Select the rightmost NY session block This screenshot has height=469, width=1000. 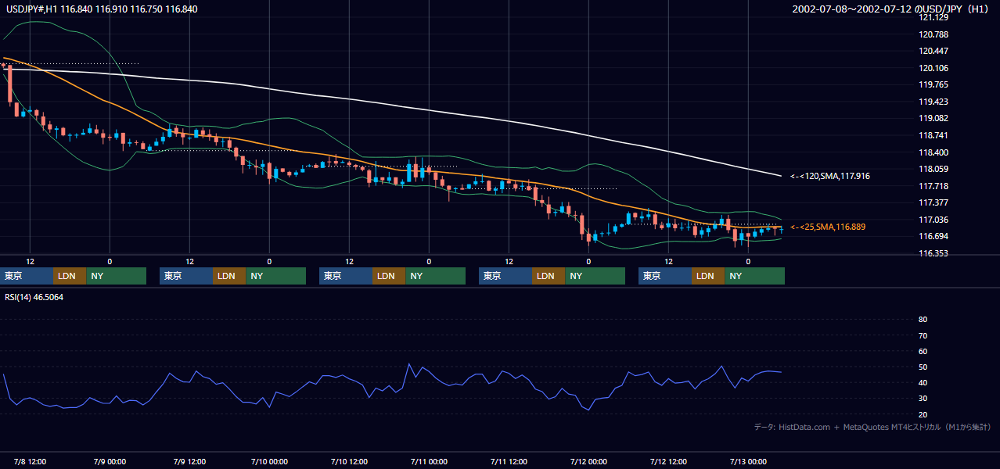pos(755,276)
